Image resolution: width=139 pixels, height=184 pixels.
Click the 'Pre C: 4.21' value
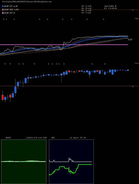tap(86, 13)
